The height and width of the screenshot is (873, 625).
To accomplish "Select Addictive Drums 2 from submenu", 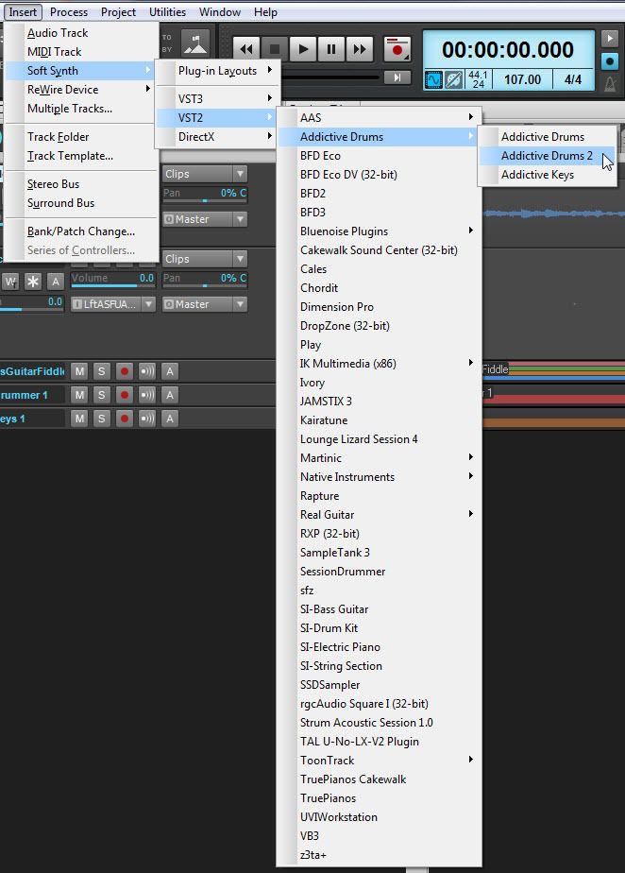I will tap(547, 156).
